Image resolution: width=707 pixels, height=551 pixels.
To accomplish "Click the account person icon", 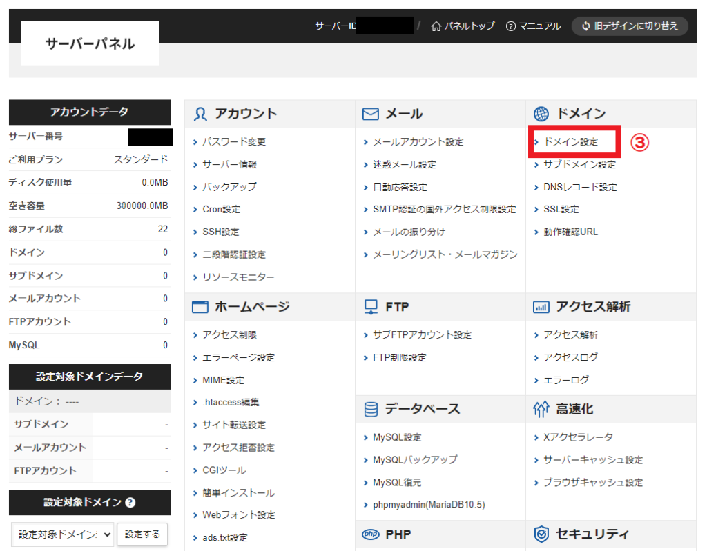I will [200, 114].
